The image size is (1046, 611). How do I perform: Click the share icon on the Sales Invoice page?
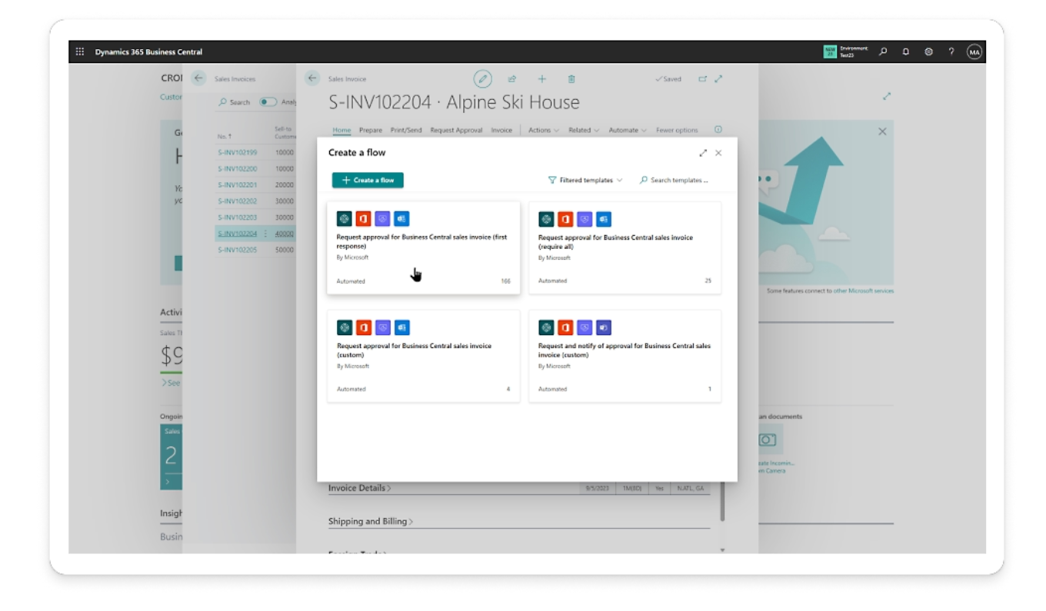point(511,78)
